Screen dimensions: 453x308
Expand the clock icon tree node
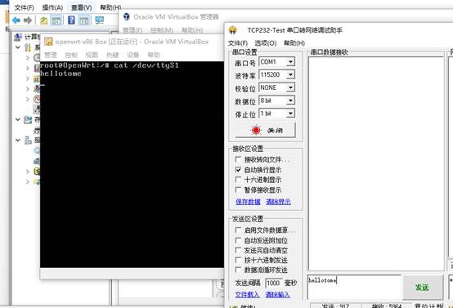pos(28,58)
